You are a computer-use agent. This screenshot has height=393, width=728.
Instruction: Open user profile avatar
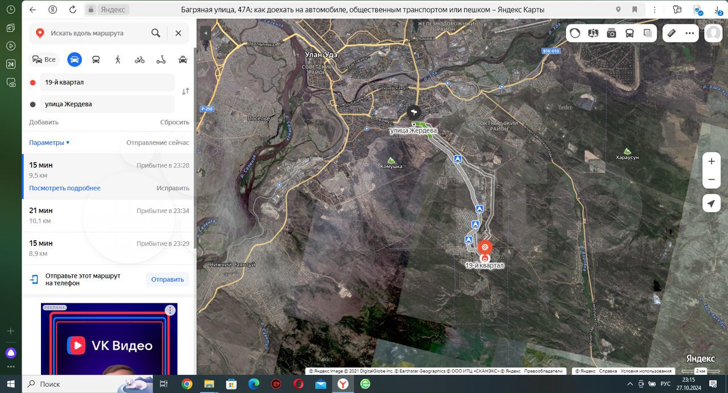pos(713,33)
